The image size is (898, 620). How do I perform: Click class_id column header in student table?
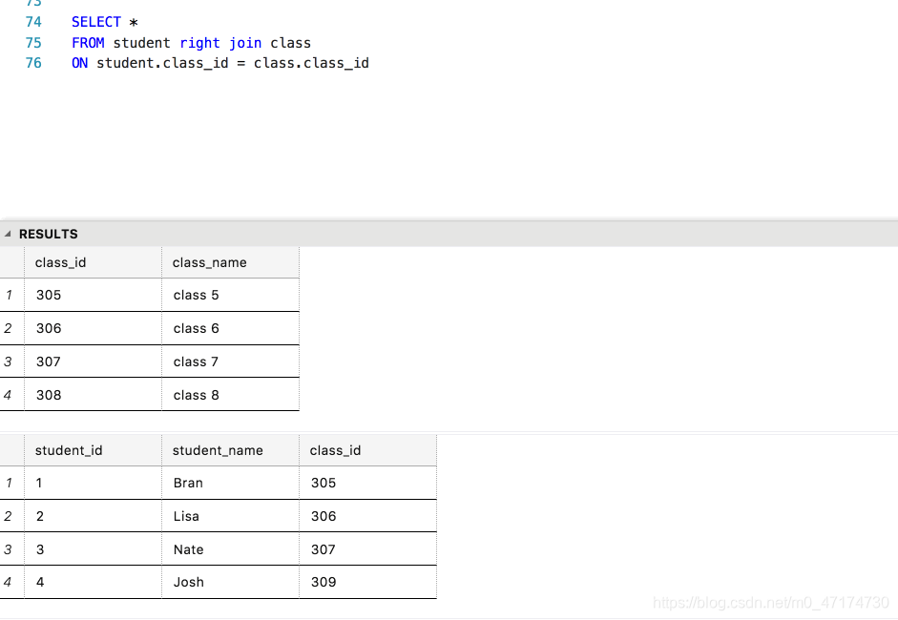[368, 450]
